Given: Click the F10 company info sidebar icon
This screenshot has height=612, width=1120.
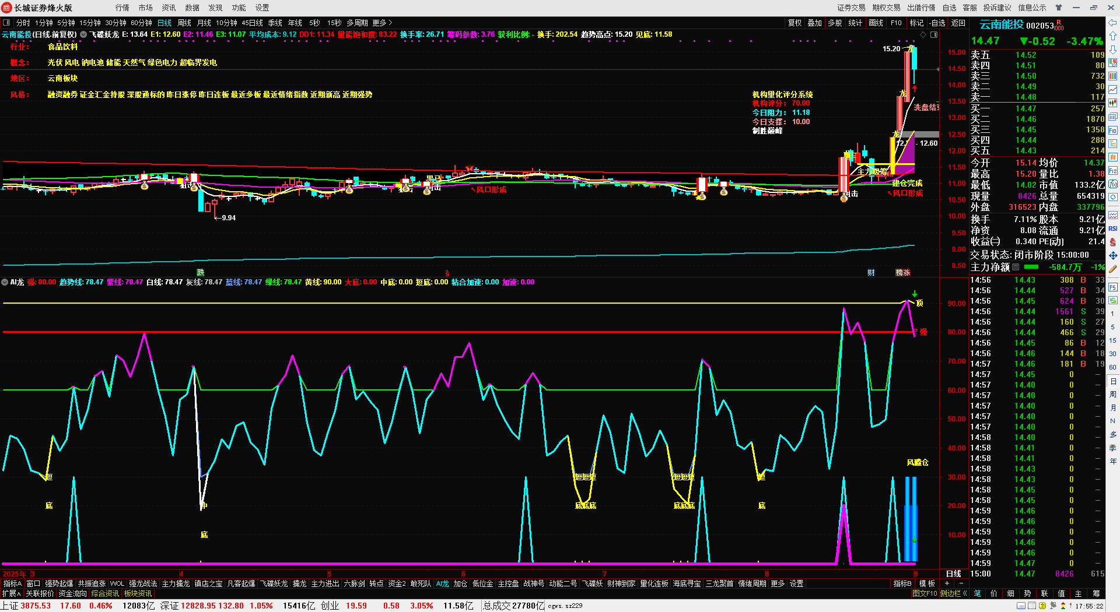Looking at the screenshot, I should (1113, 130).
